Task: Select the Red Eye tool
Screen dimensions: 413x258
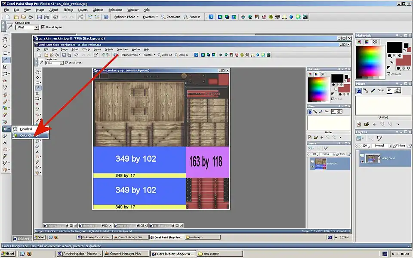Action: pyautogui.click(x=6, y=80)
